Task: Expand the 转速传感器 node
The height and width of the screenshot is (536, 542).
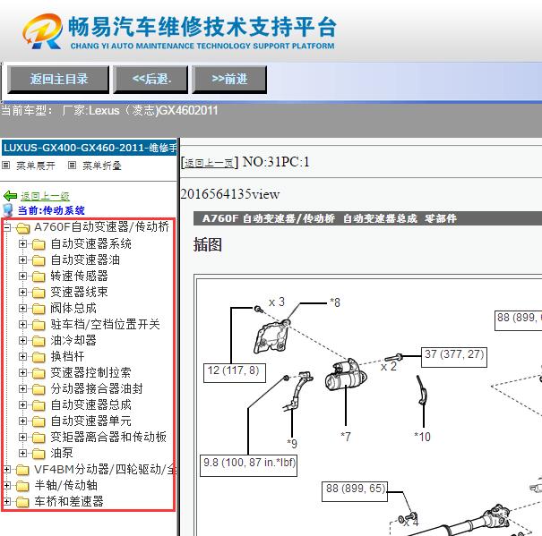Action: point(22,276)
